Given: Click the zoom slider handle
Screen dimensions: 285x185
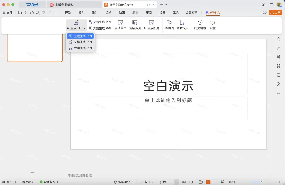Looking at the screenshot, I should pos(261,182).
